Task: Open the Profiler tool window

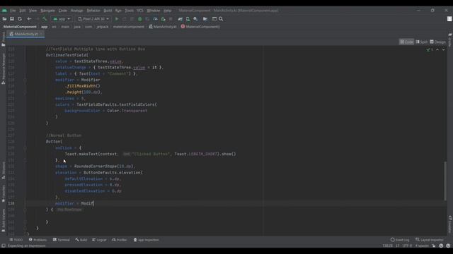Action: click(x=120, y=240)
